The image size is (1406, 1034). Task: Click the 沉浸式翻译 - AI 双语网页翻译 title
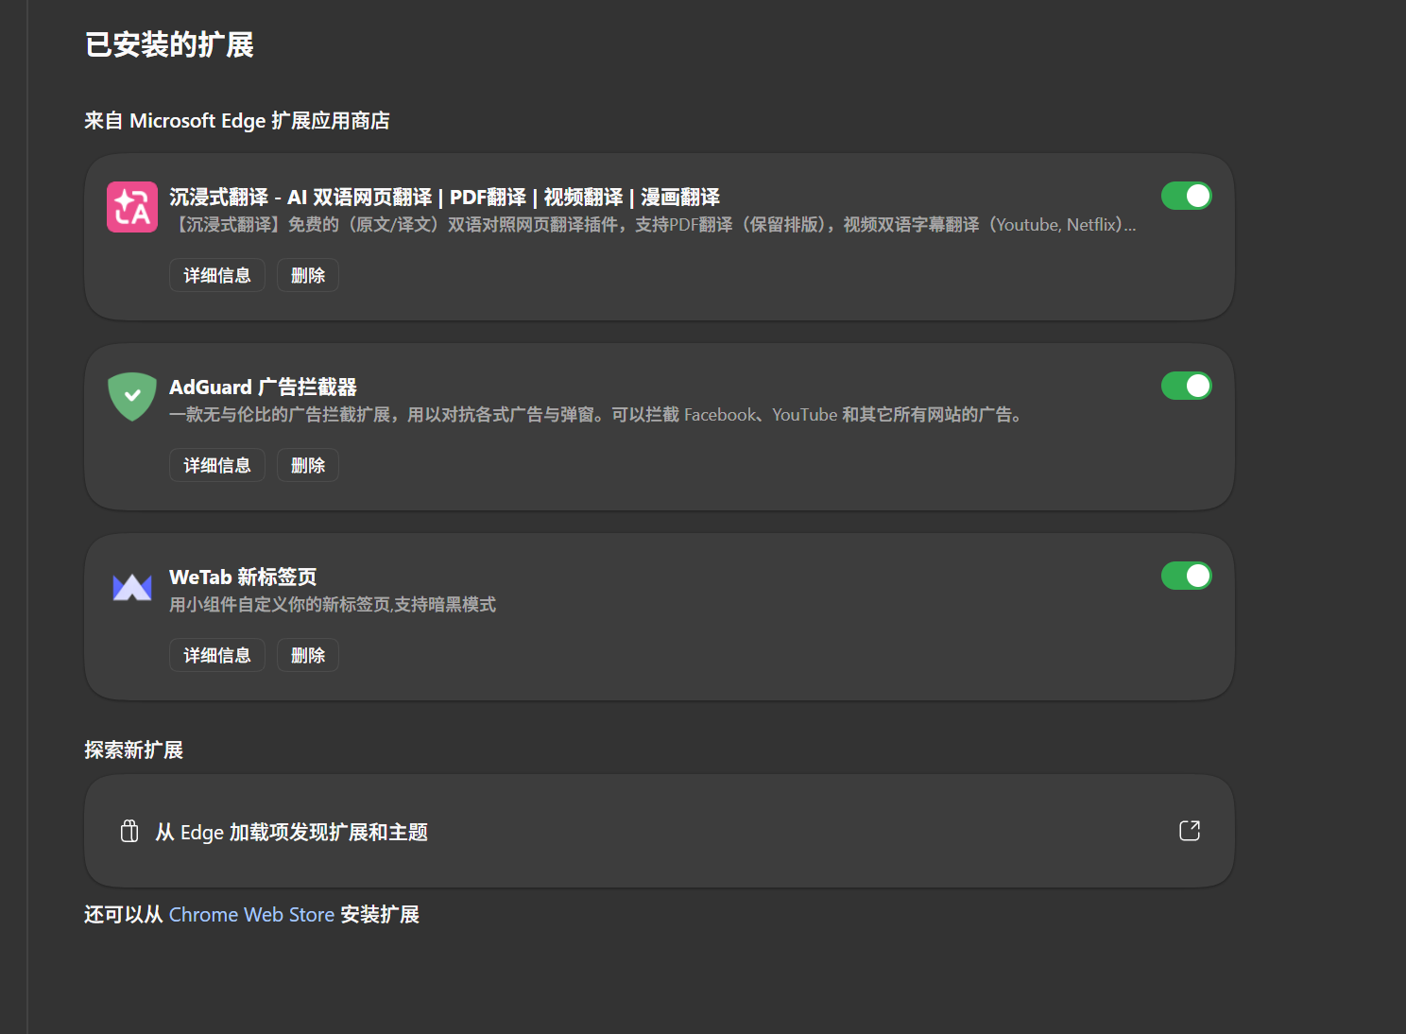[444, 197]
